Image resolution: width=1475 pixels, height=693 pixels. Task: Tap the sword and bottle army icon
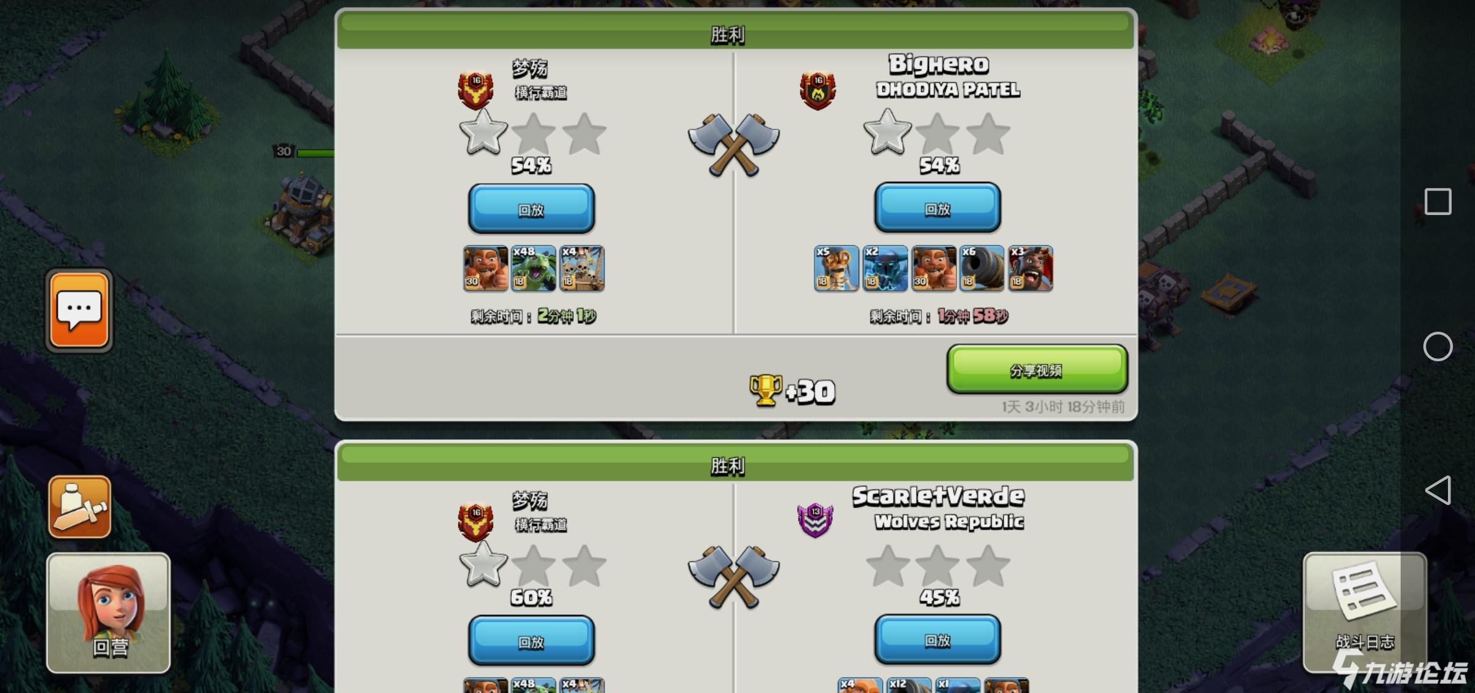tap(80, 507)
